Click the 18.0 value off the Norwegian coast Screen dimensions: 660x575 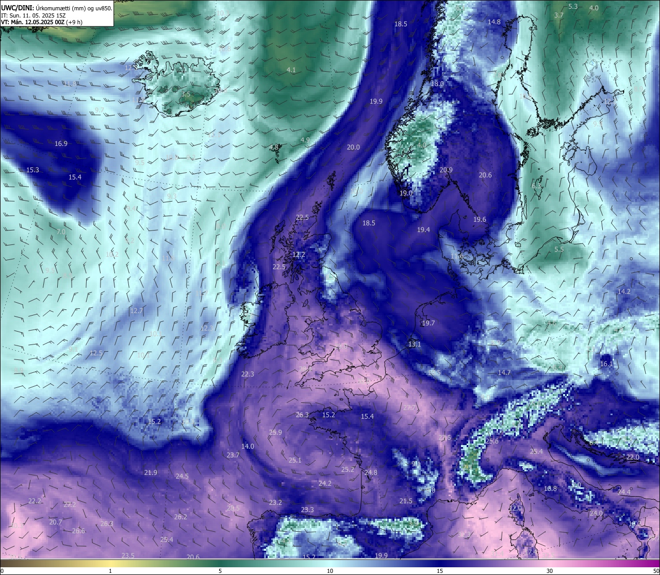437,84
